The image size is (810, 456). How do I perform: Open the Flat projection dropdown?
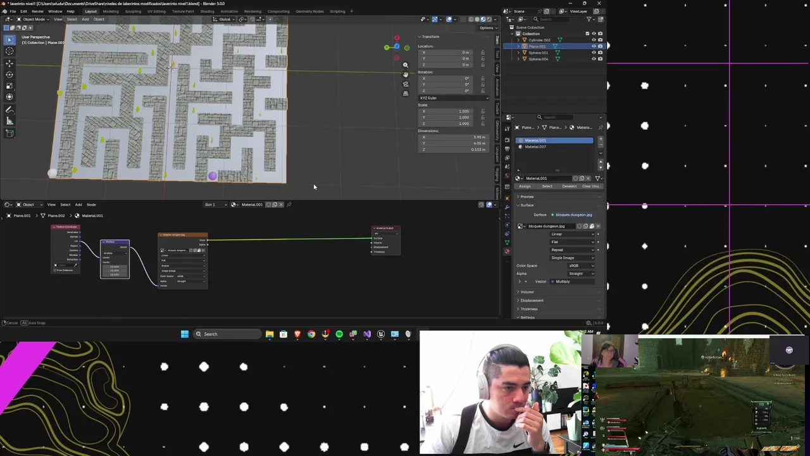click(572, 242)
